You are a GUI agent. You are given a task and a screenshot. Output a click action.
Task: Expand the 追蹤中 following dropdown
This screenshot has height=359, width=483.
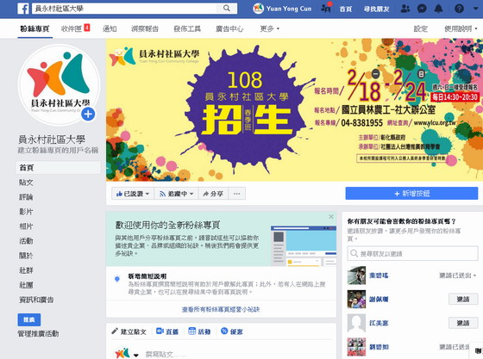176,194
